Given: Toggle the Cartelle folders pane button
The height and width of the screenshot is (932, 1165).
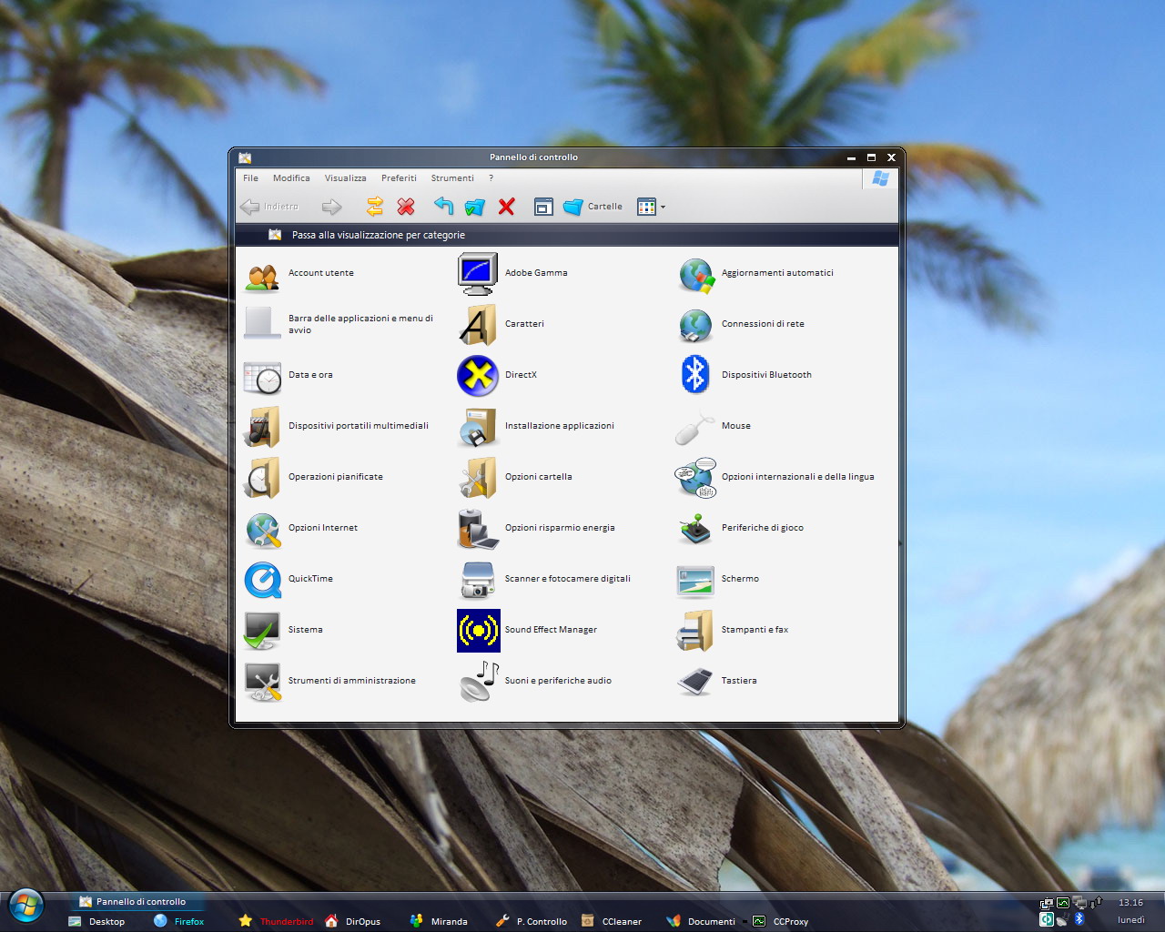Looking at the screenshot, I should tap(593, 207).
